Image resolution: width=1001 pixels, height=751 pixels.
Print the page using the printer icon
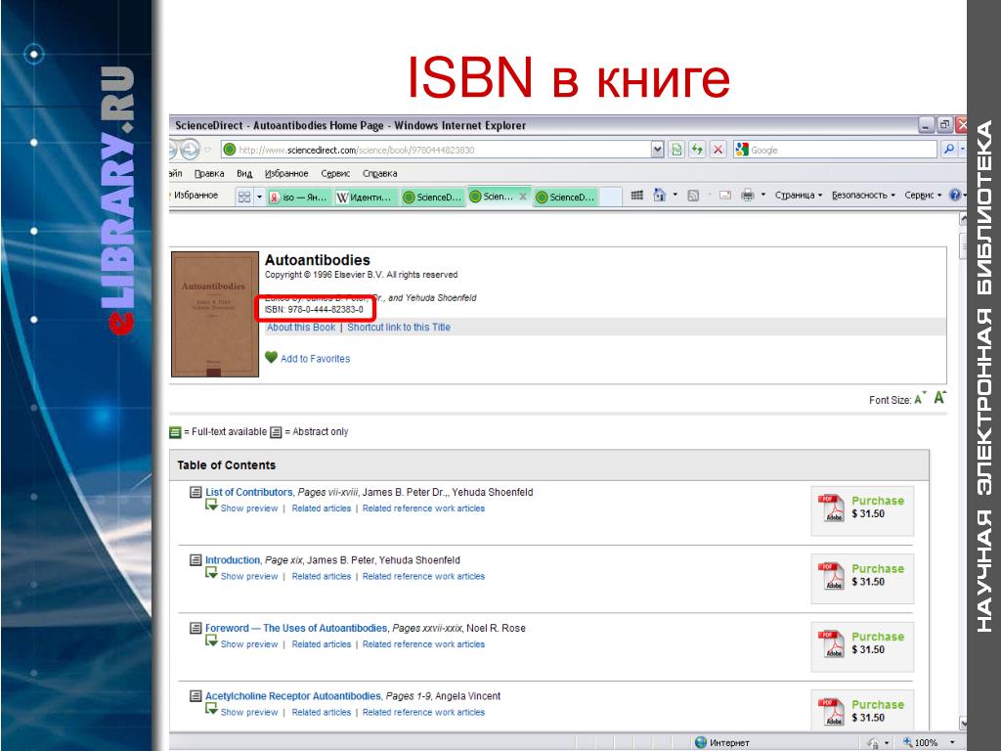(x=748, y=196)
